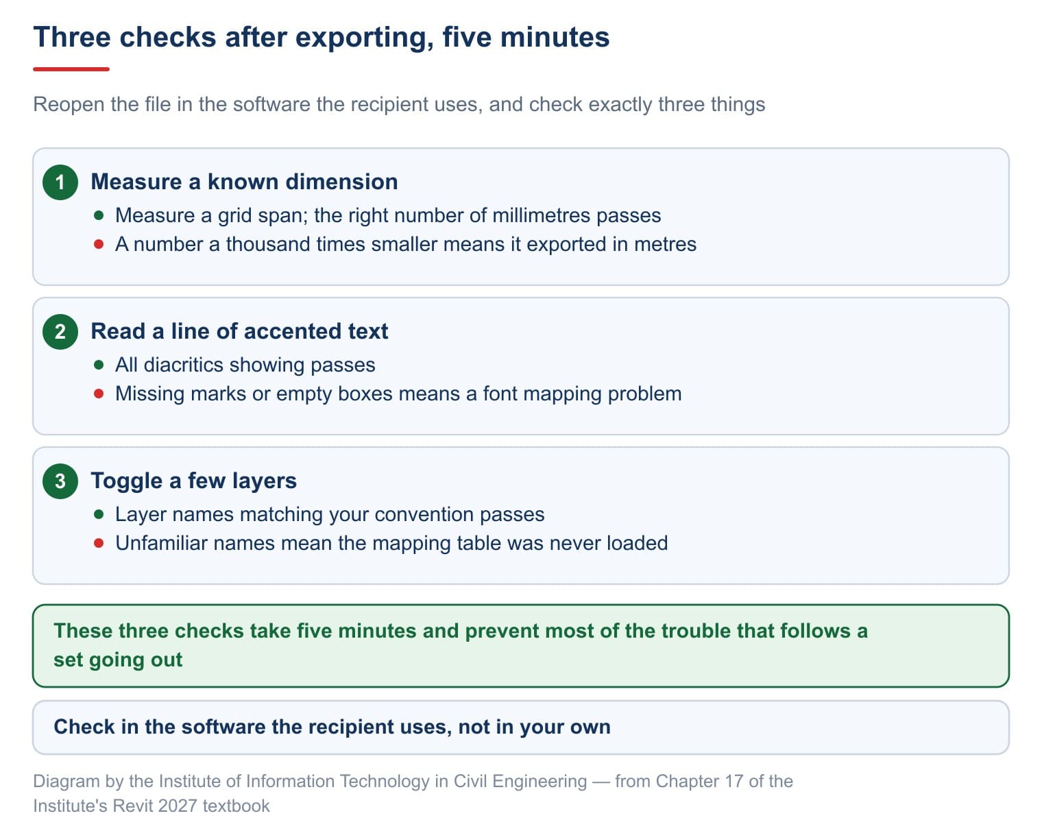The image size is (1042, 831).
Task: Select the 'Read a line of accented text' heading
Action: (239, 331)
